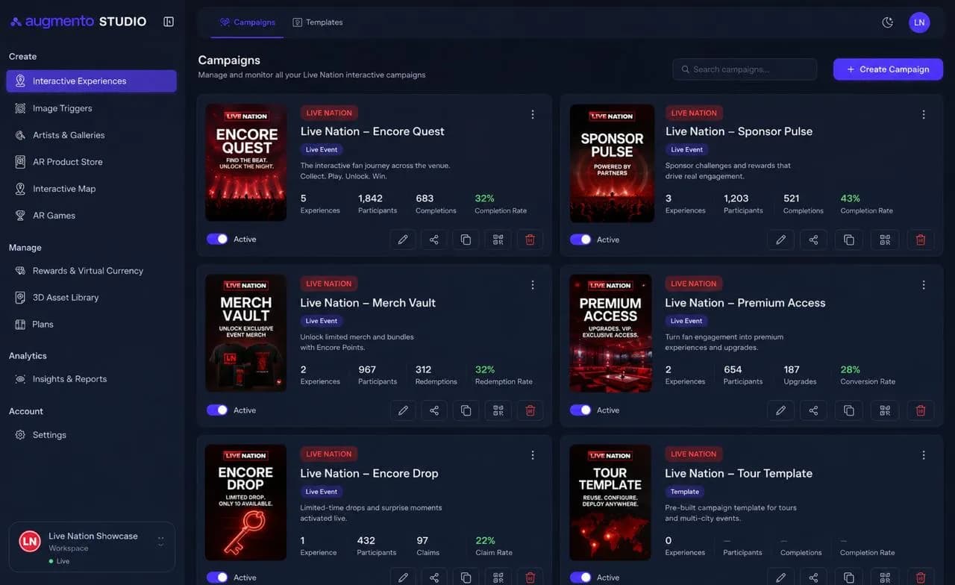This screenshot has width=955, height=585.
Task: Open Merch Vault more options menu
Action: (533, 284)
